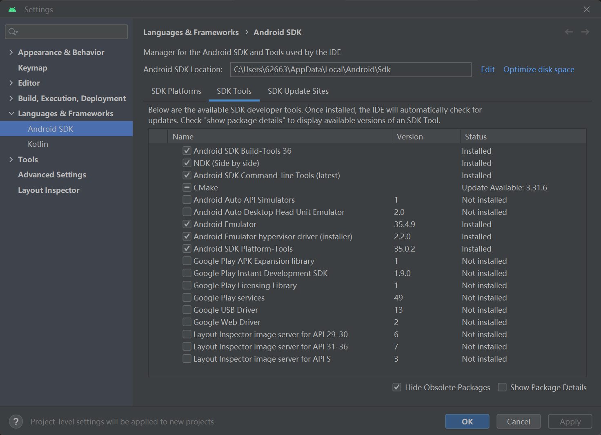
Task: Expand the Editor section
Action: (11, 83)
